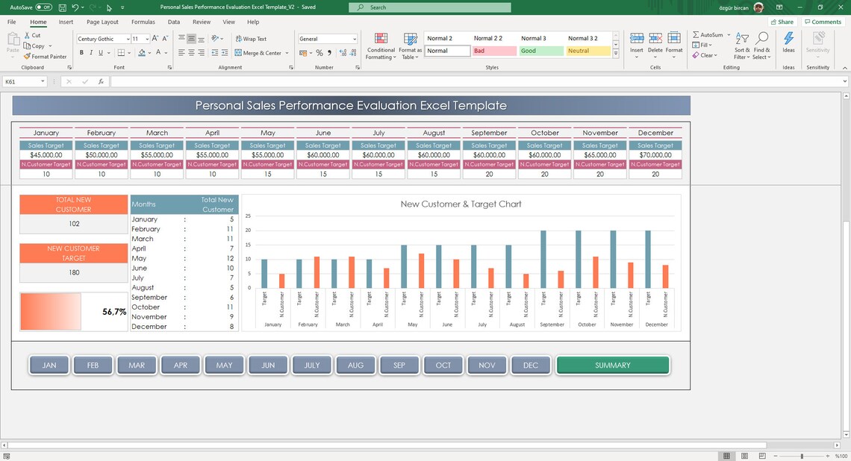Open the File menu
This screenshot has height=461, width=851.
coord(11,22)
